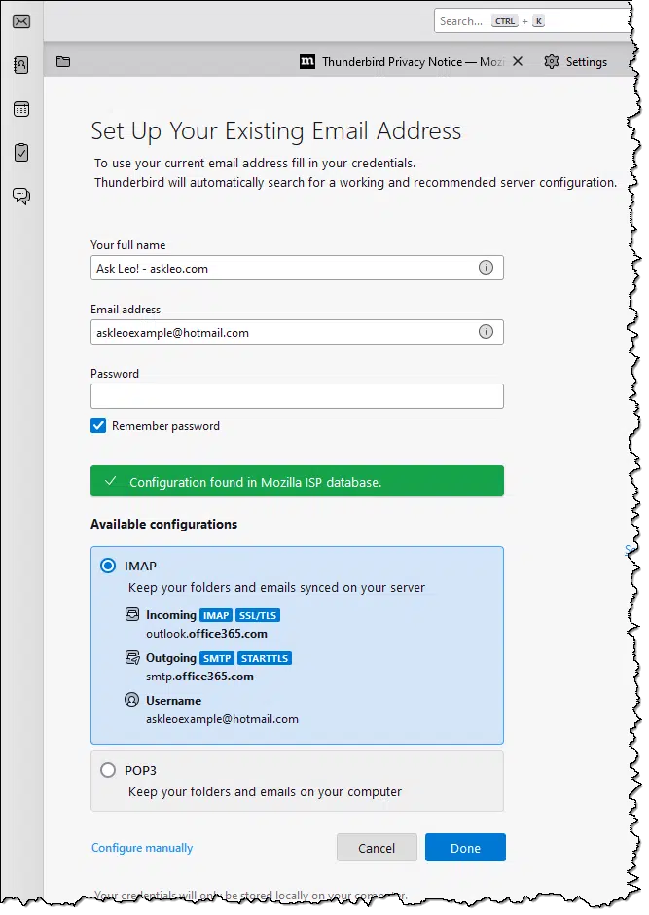
Task: Open the Mail space envelope icon
Action: [21, 21]
